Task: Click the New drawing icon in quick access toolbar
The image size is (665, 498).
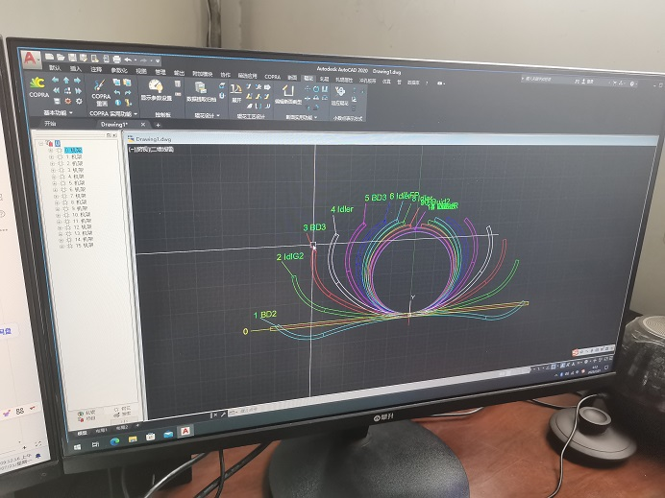Action: coord(50,57)
